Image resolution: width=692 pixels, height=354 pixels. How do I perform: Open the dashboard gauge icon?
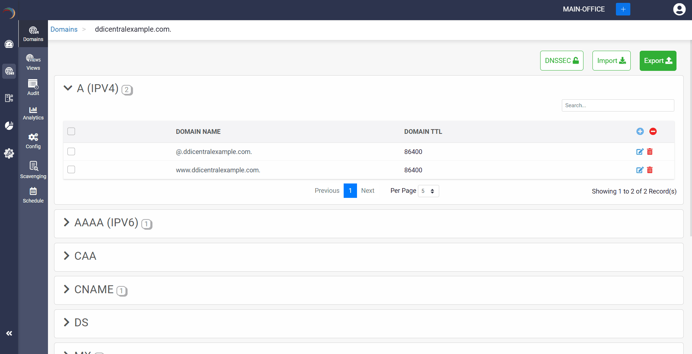[9, 44]
